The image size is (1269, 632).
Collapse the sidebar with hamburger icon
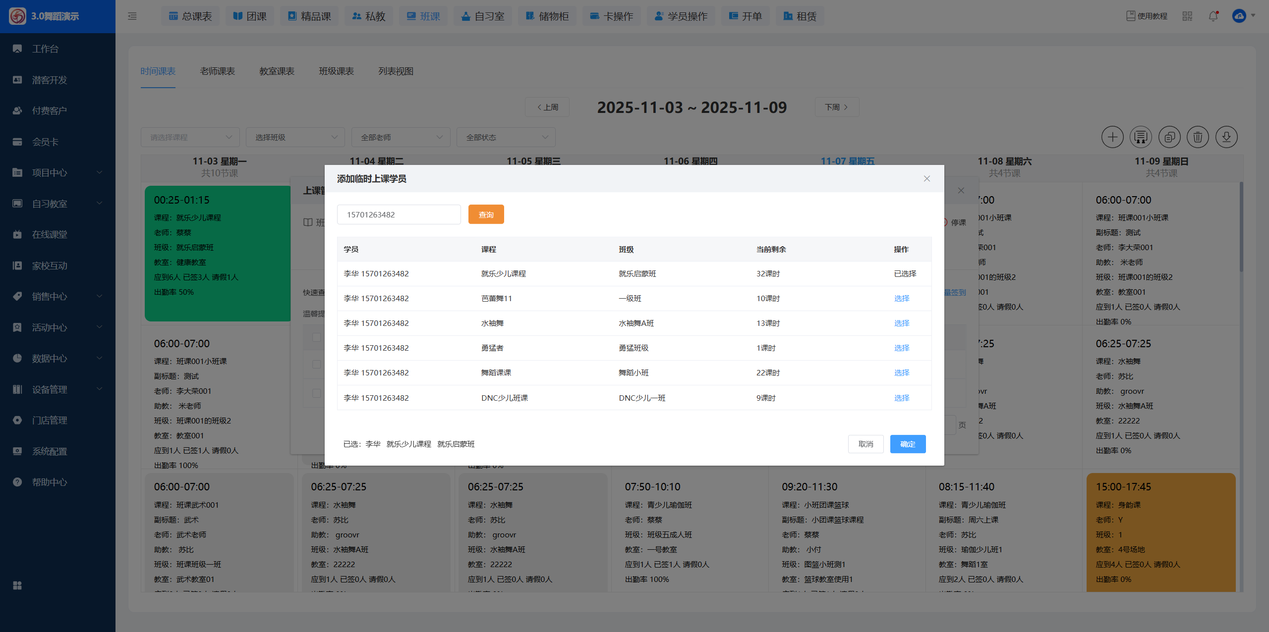coord(132,16)
